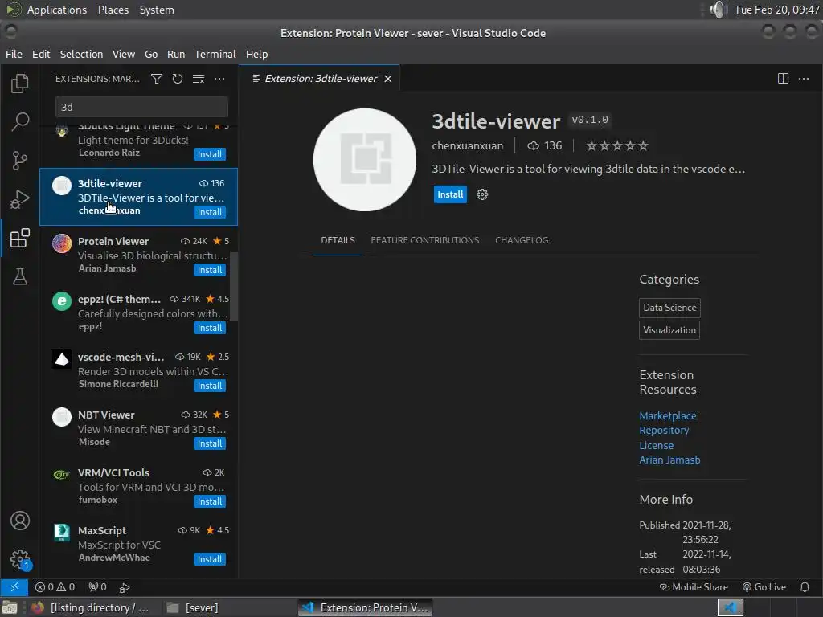Click the 3dtile-viewer large extension logo
Viewport: 823px width, 617px height.
(x=365, y=160)
